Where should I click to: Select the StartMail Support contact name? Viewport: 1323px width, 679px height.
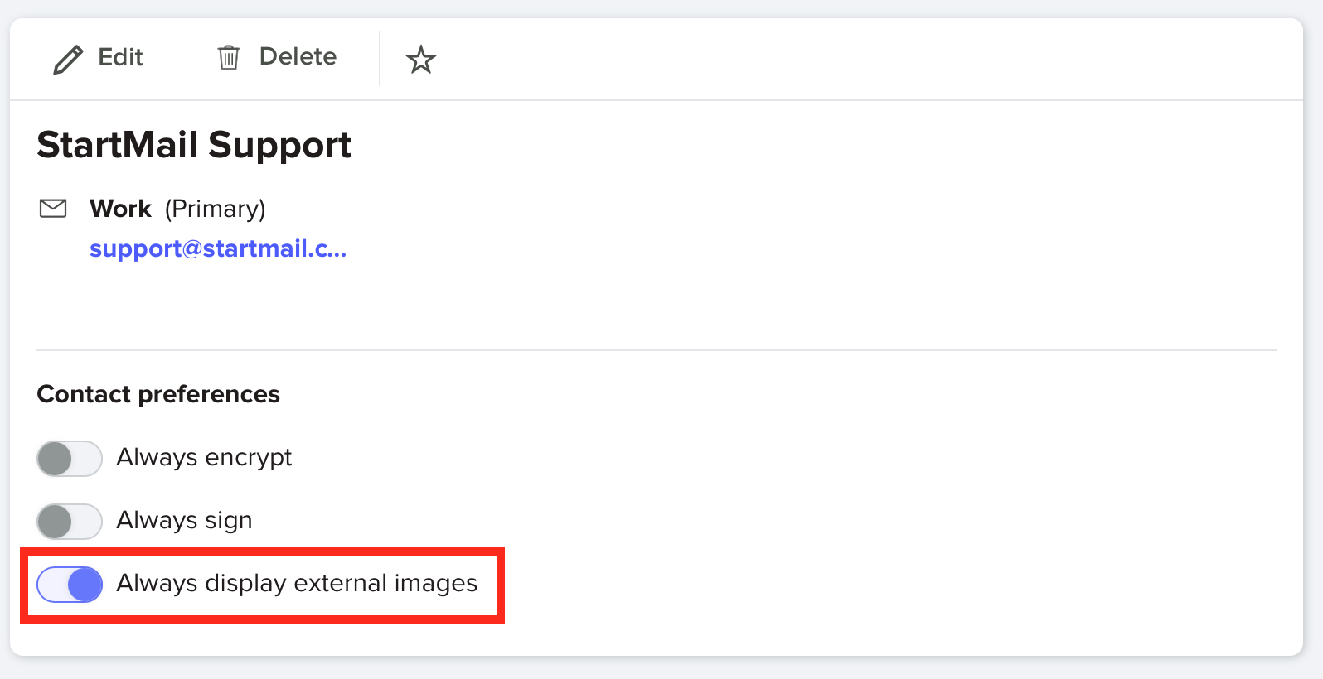pos(194,145)
